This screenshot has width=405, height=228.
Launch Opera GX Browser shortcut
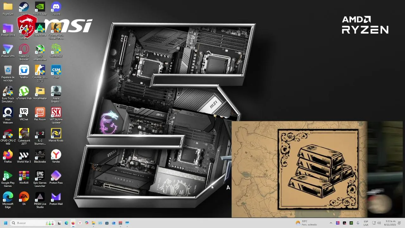[24, 52]
